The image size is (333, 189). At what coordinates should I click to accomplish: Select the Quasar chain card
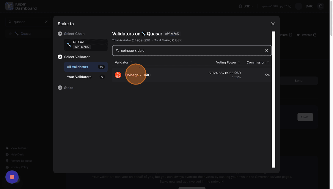(x=86, y=45)
